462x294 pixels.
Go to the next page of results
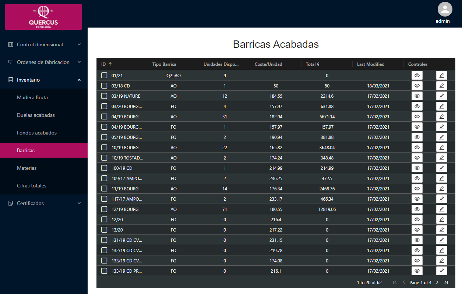437,282
